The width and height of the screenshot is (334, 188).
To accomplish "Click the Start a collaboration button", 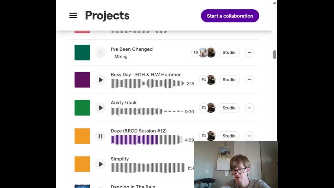I will coord(230,16).
